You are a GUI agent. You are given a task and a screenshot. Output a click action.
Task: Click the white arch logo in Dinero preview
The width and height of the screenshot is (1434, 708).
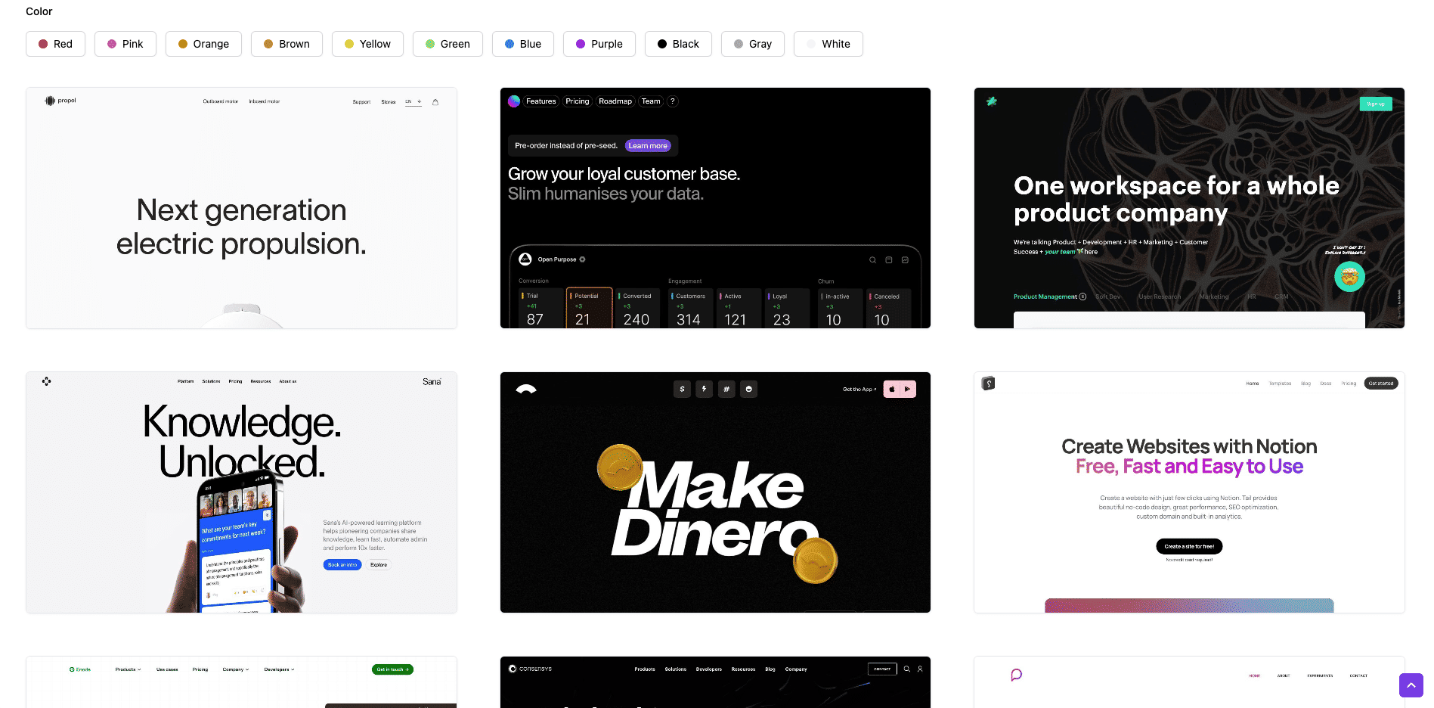click(x=526, y=390)
